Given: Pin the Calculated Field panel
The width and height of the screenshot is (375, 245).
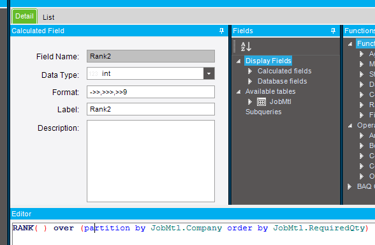Looking at the screenshot, I should point(221,31).
